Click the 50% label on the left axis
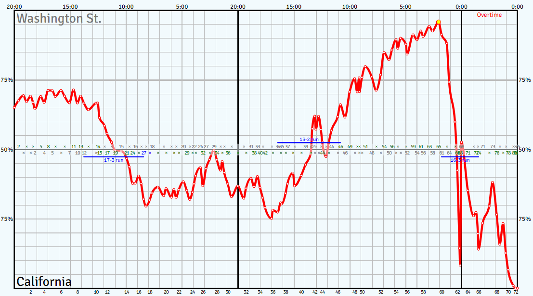This screenshot has height=296, width=533. (x=7, y=150)
